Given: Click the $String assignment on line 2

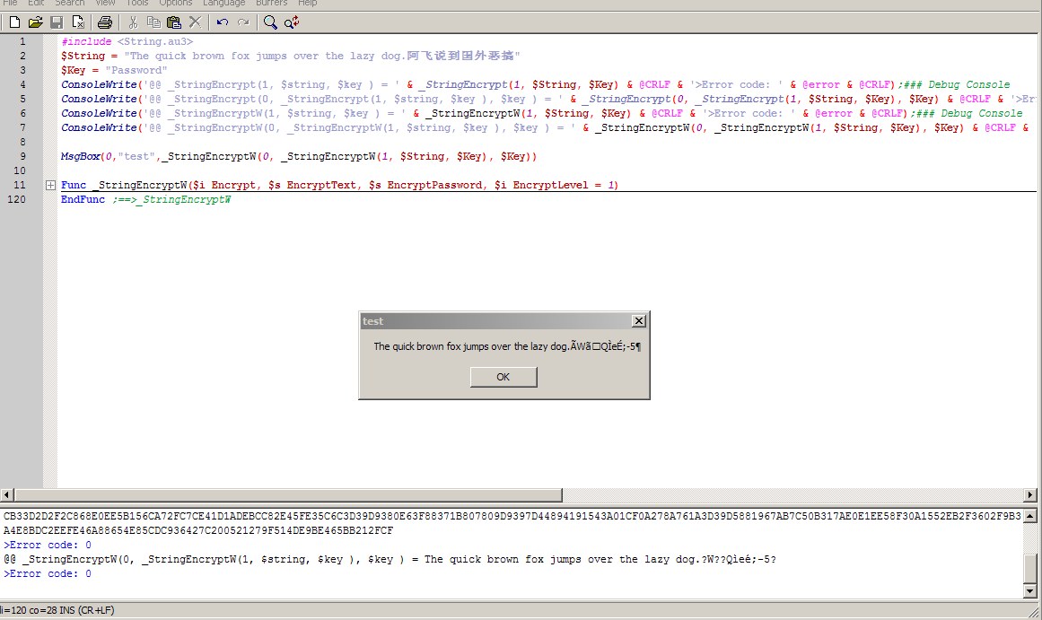Looking at the screenshot, I should coord(291,56).
